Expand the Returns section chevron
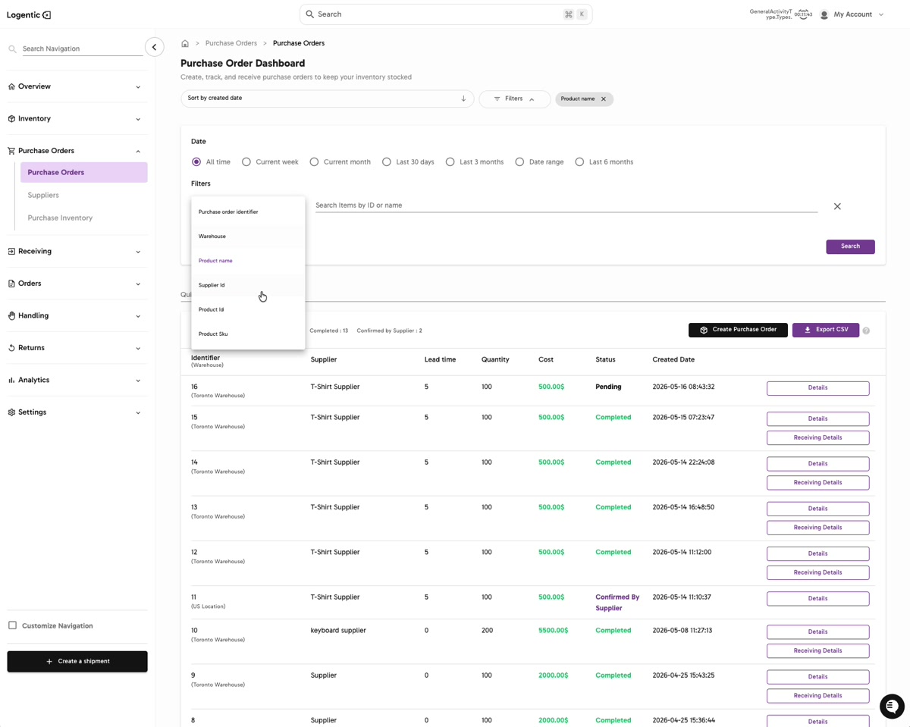The height and width of the screenshot is (727, 910). [138, 349]
